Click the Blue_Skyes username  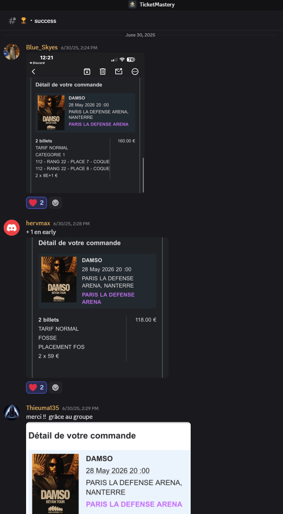coord(42,47)
